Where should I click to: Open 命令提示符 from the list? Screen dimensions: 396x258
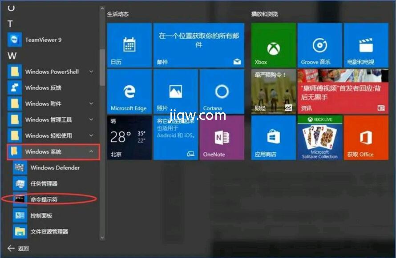[x=44, y=200]
